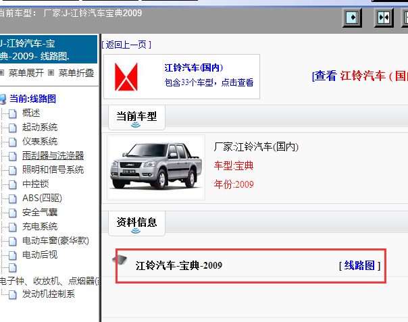
Task: Click the page icon next to ABS(四驱)
Action: click(12, 198)
